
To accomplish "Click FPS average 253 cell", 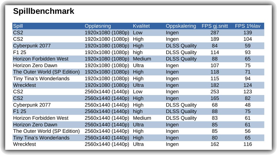I will [x=215, y=92].
